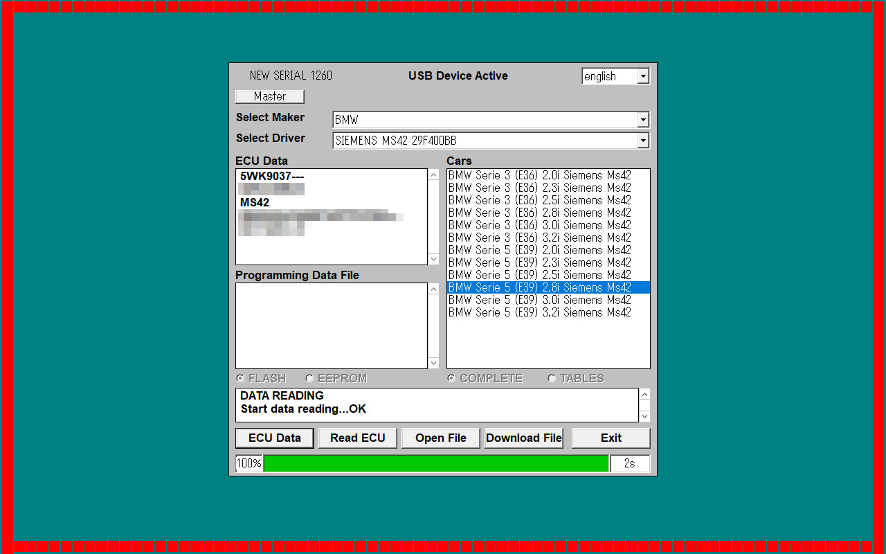Click ECU Data list scroll down arrow
The image size is (886, 554).
(434, 259)
